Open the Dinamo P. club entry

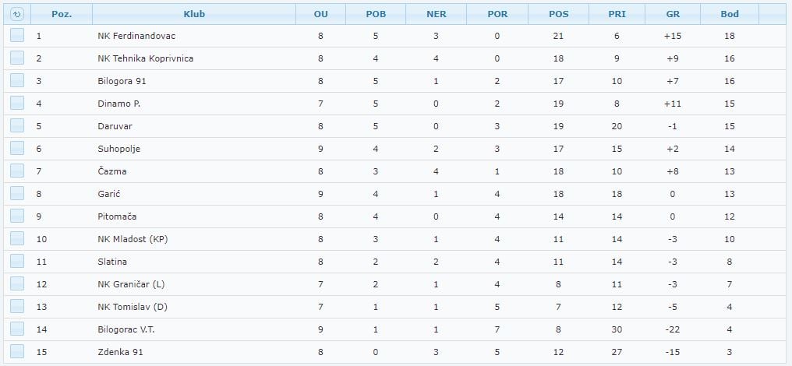pyautogui.click(x=119, y=104)
